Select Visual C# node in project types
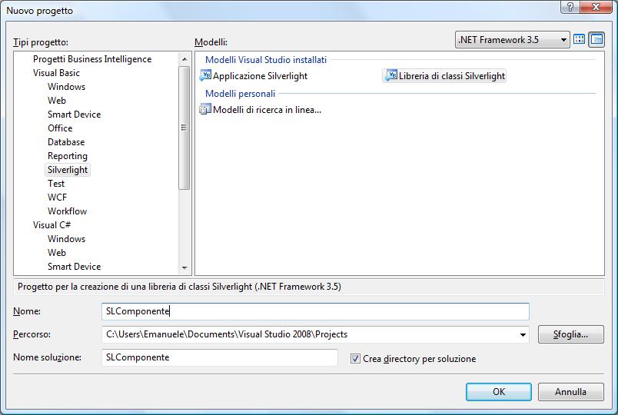This screenshot has width=618, height=415. coord(51,225)
